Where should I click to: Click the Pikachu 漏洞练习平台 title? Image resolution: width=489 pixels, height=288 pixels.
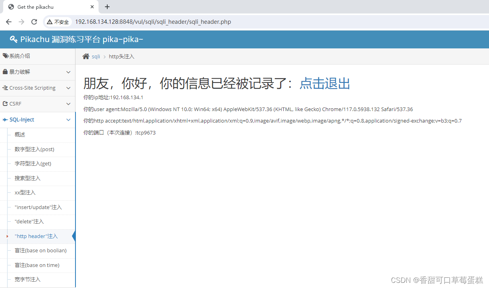click(x=81, y=39)
